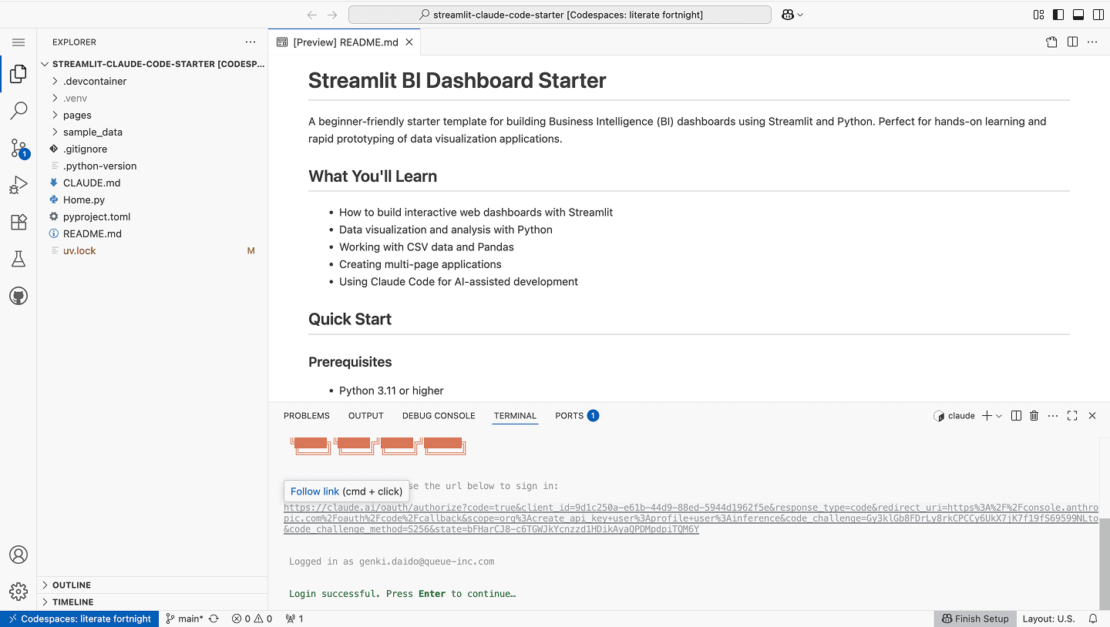Open Home.py file in explorer

tap(83, 199)
